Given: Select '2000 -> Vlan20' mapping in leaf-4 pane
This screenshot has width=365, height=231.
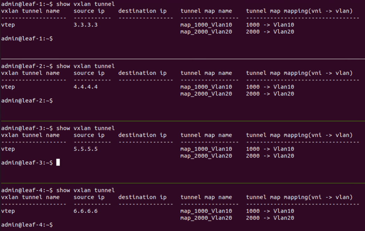Looking at the screenshot, I should tap(270, 218).
